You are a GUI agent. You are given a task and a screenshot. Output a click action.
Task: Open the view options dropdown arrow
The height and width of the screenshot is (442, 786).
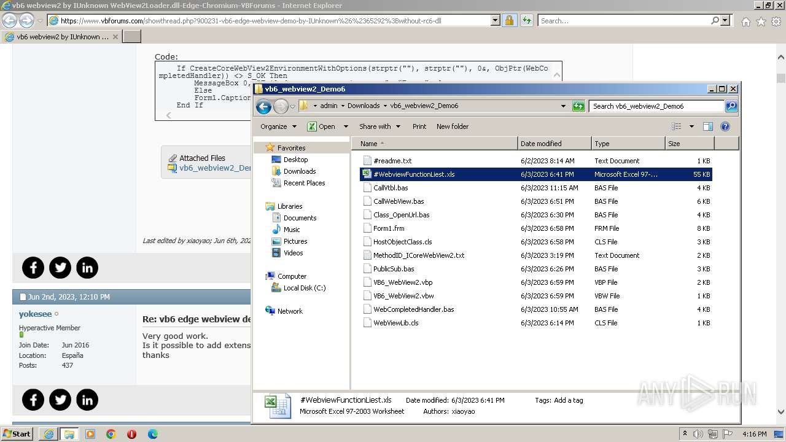(x=691, y=126)
